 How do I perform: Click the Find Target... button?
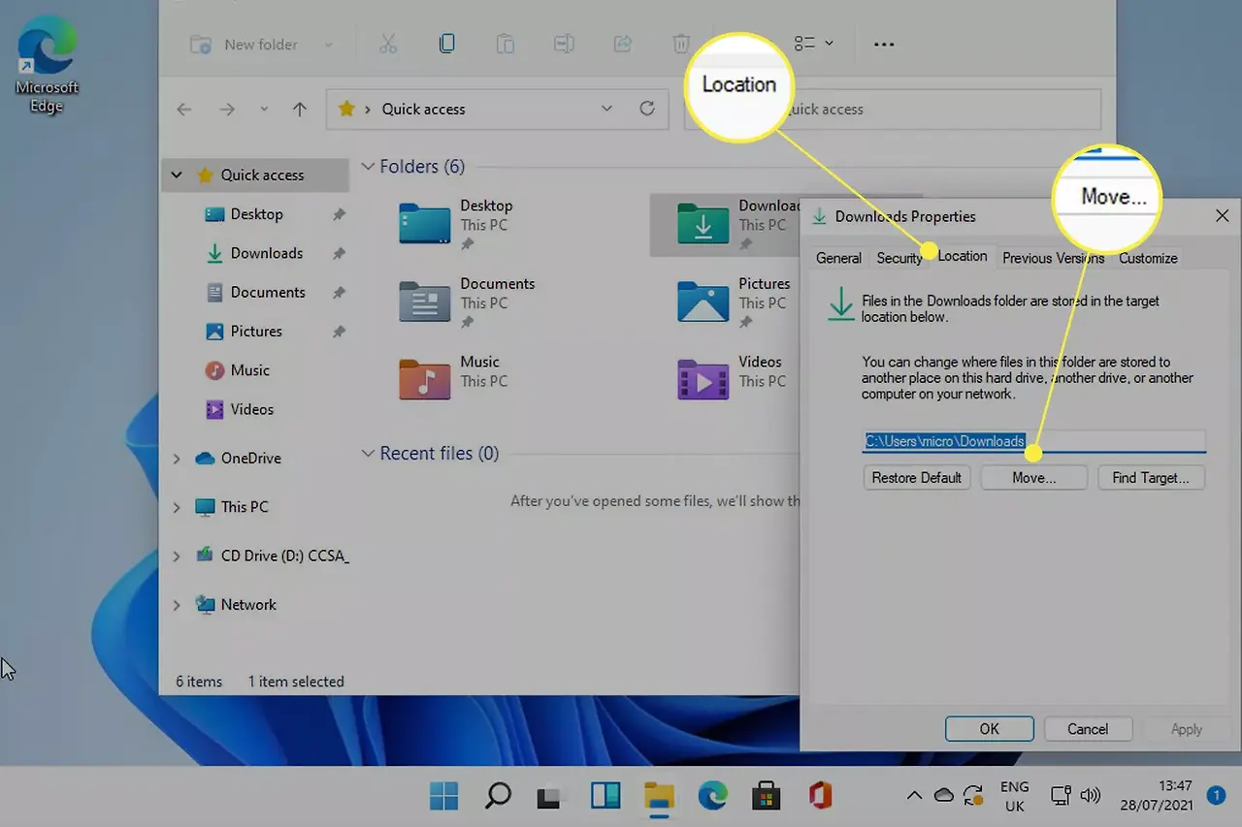click(x=1151, y=477)
